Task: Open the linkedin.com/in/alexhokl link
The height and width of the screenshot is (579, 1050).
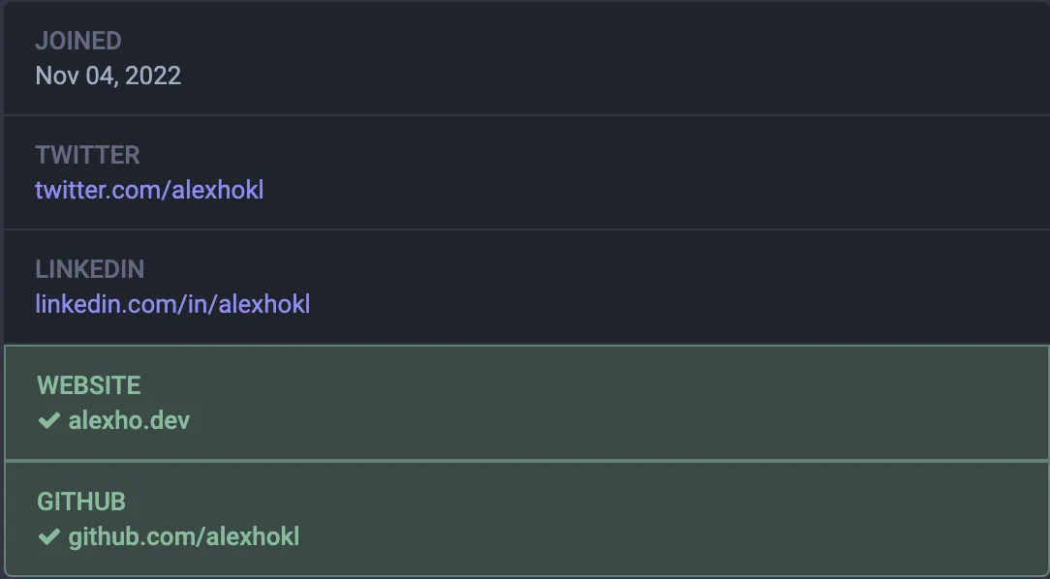Action: click(172, 304)
